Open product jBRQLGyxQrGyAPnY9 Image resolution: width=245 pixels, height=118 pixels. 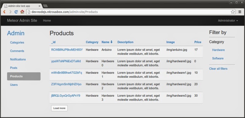click(66, 96)
